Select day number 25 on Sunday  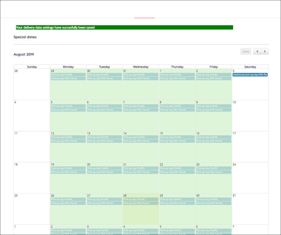[x=16, y=195]
